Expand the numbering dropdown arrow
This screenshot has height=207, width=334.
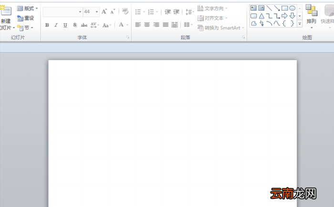coord(157,12)
